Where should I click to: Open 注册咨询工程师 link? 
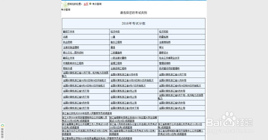118,68
